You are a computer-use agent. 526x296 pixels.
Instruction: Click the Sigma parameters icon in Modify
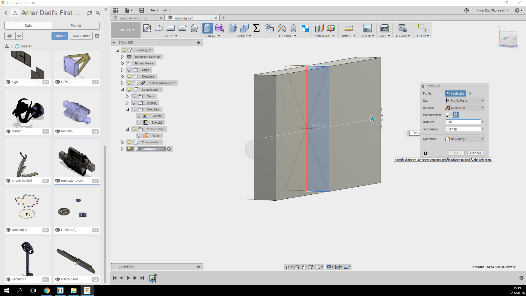tap(256, 28)
